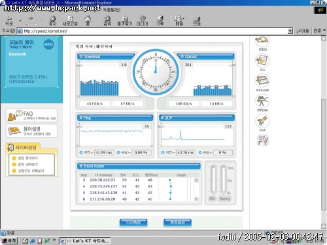
Task: Open the address bar dropdown arrow
Action: (290, 31)
